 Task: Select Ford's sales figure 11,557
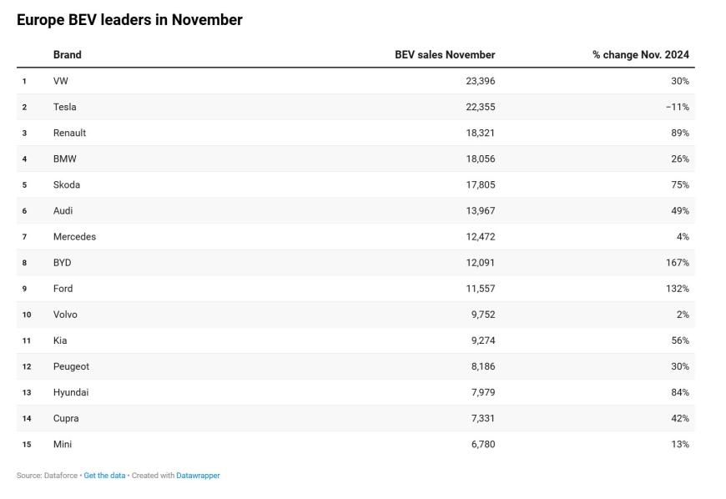pos(480,289)
